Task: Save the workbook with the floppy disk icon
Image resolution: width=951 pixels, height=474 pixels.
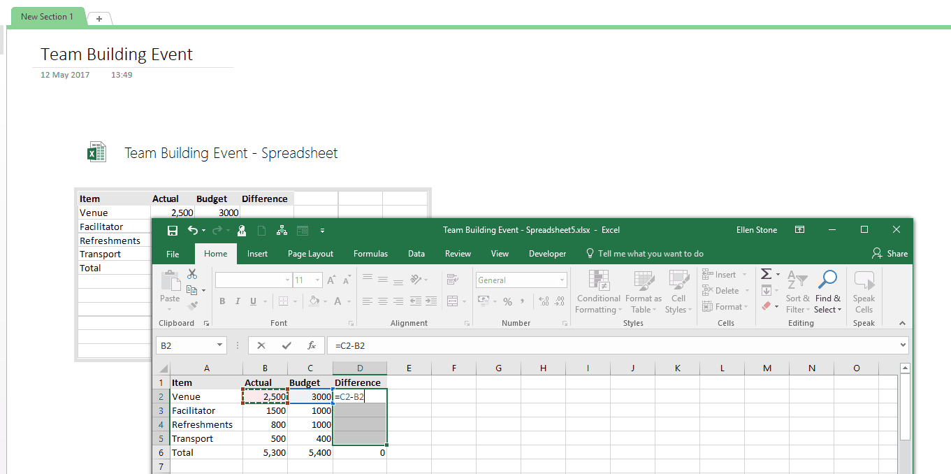Action: click(172, 230)
